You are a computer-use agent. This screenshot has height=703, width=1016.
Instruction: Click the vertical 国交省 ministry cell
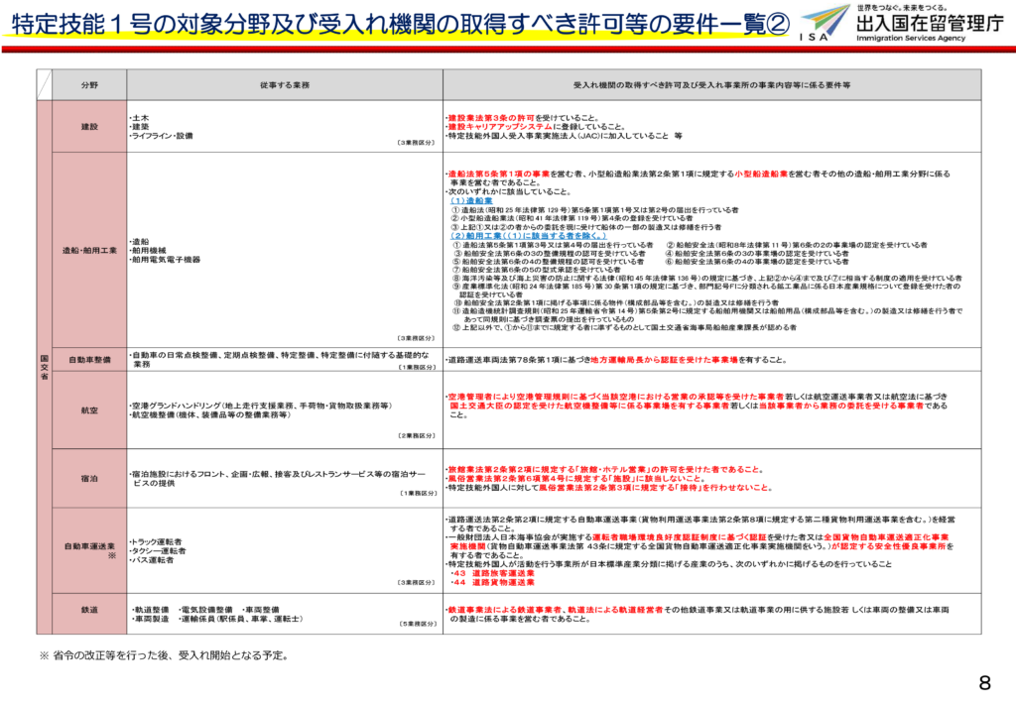[x=44, y=367]
